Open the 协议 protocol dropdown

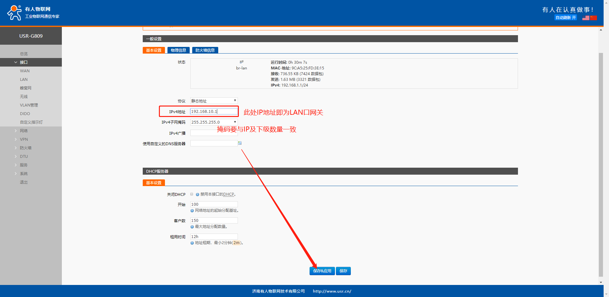tap(214, 101)
